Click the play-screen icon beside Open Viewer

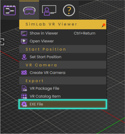click(x=24, y=41)
